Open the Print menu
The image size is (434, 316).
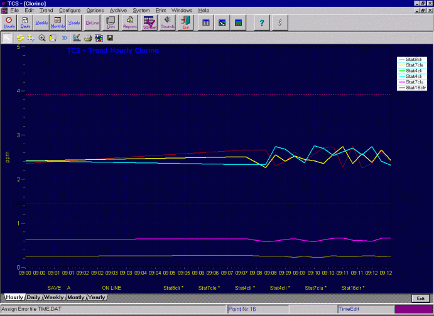pyautogui.click(x=161, y=11)
